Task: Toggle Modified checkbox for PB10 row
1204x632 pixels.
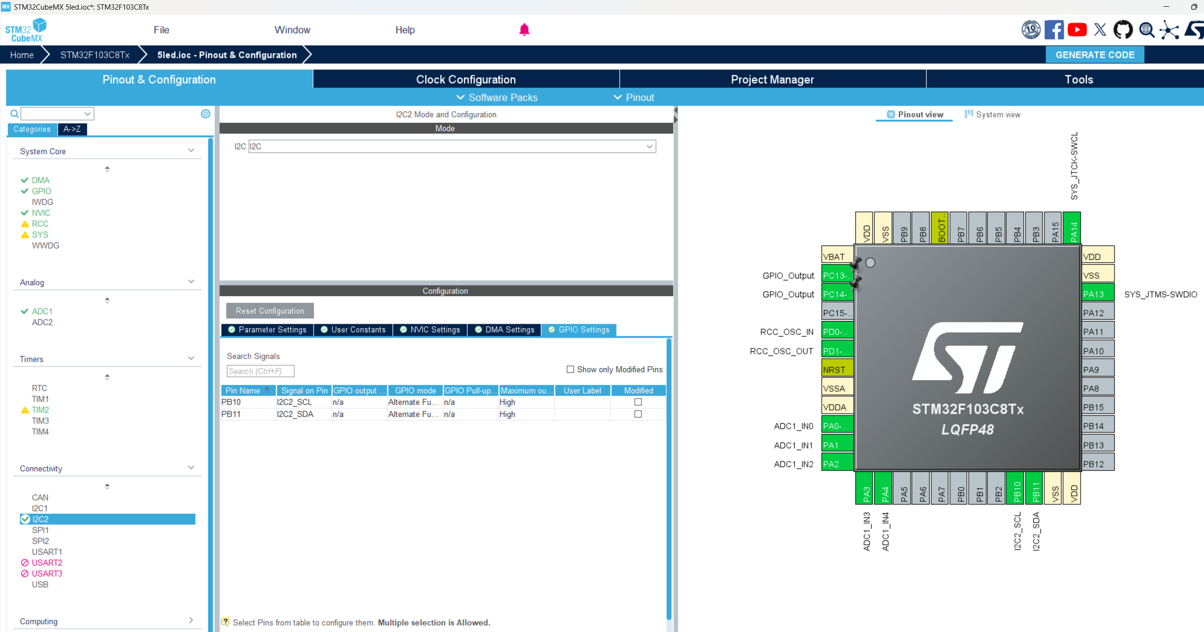Action: 638,402
